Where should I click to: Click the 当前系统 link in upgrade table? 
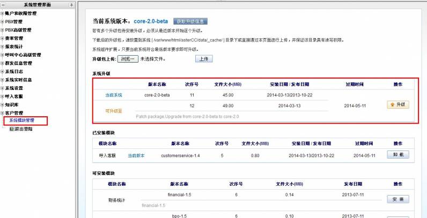click(x=113, y=95)
